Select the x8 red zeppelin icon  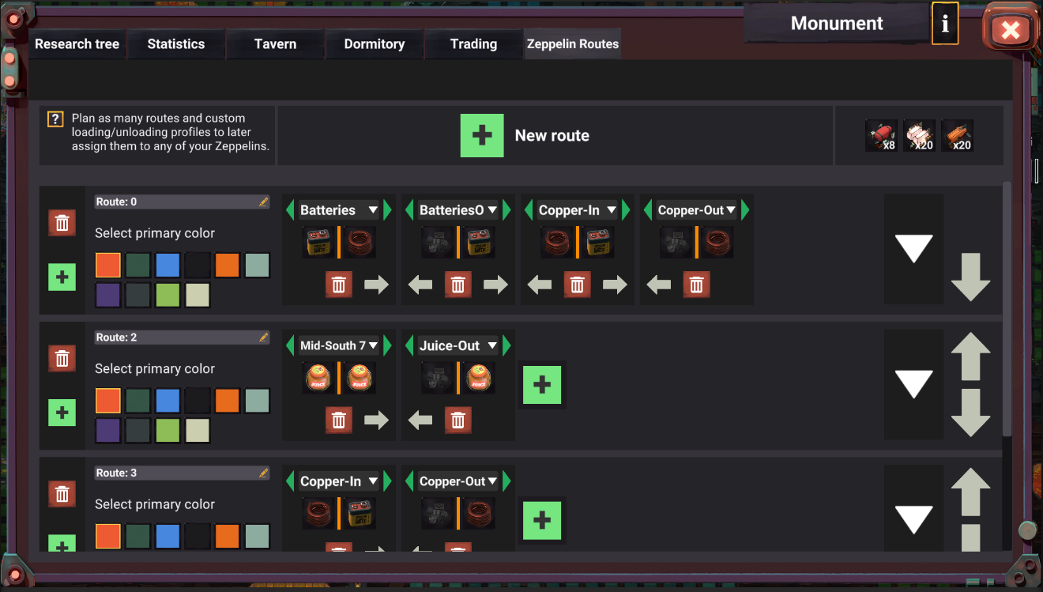click(881, 135)
